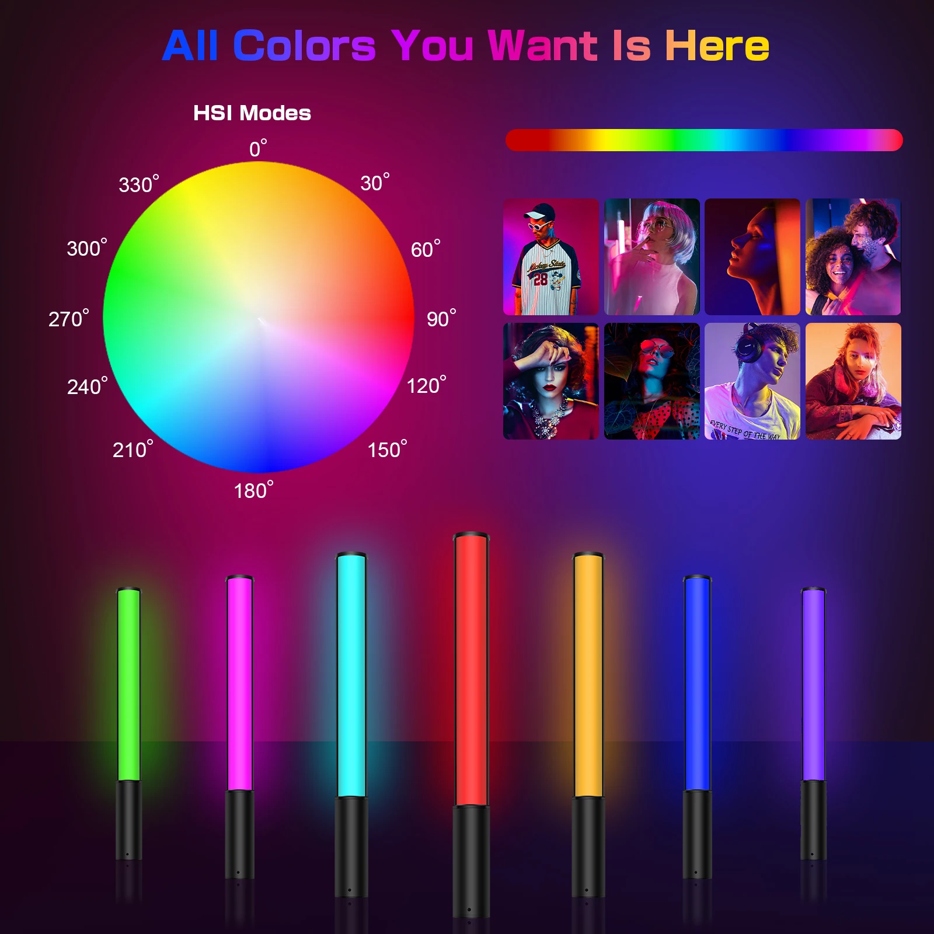Select the tall red light wand
The width and height of the screenshot is (934, 934).
click(471, 725)
